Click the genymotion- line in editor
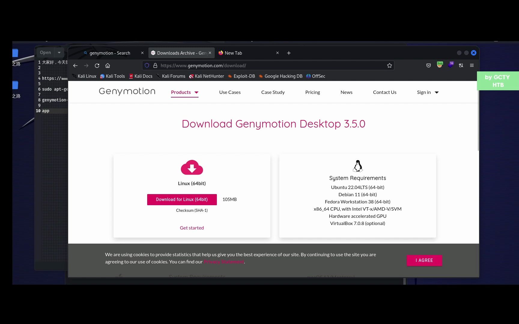 55,100
